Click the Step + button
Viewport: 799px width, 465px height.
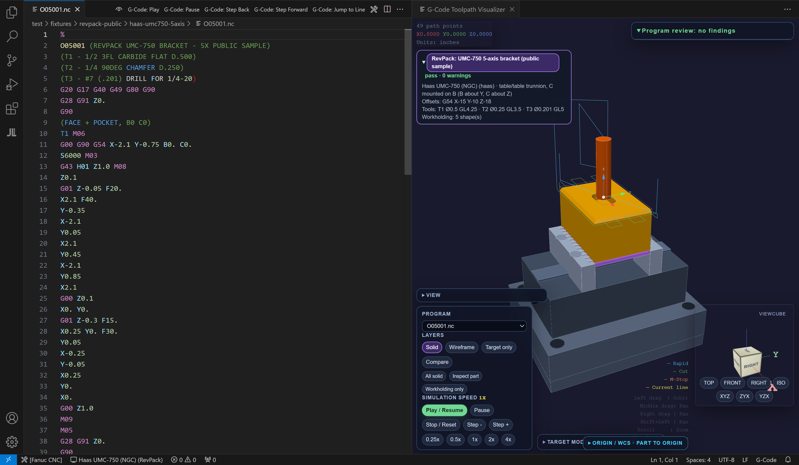click(501, 425)
